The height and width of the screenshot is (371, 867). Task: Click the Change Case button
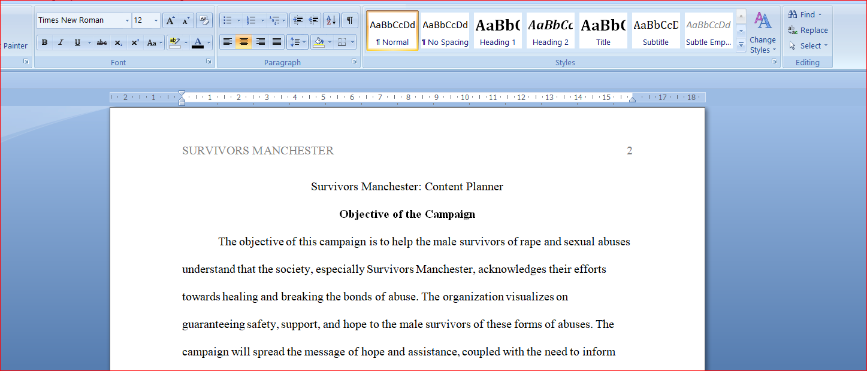[x=154, y=42]
